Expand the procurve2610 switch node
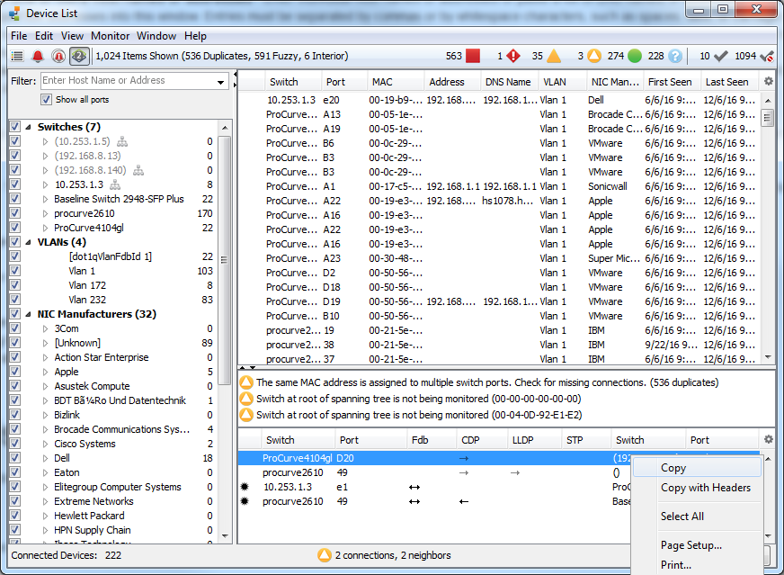 pos(46,213)
